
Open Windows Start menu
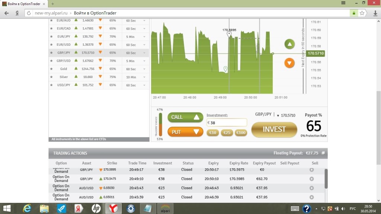point(7,208)
